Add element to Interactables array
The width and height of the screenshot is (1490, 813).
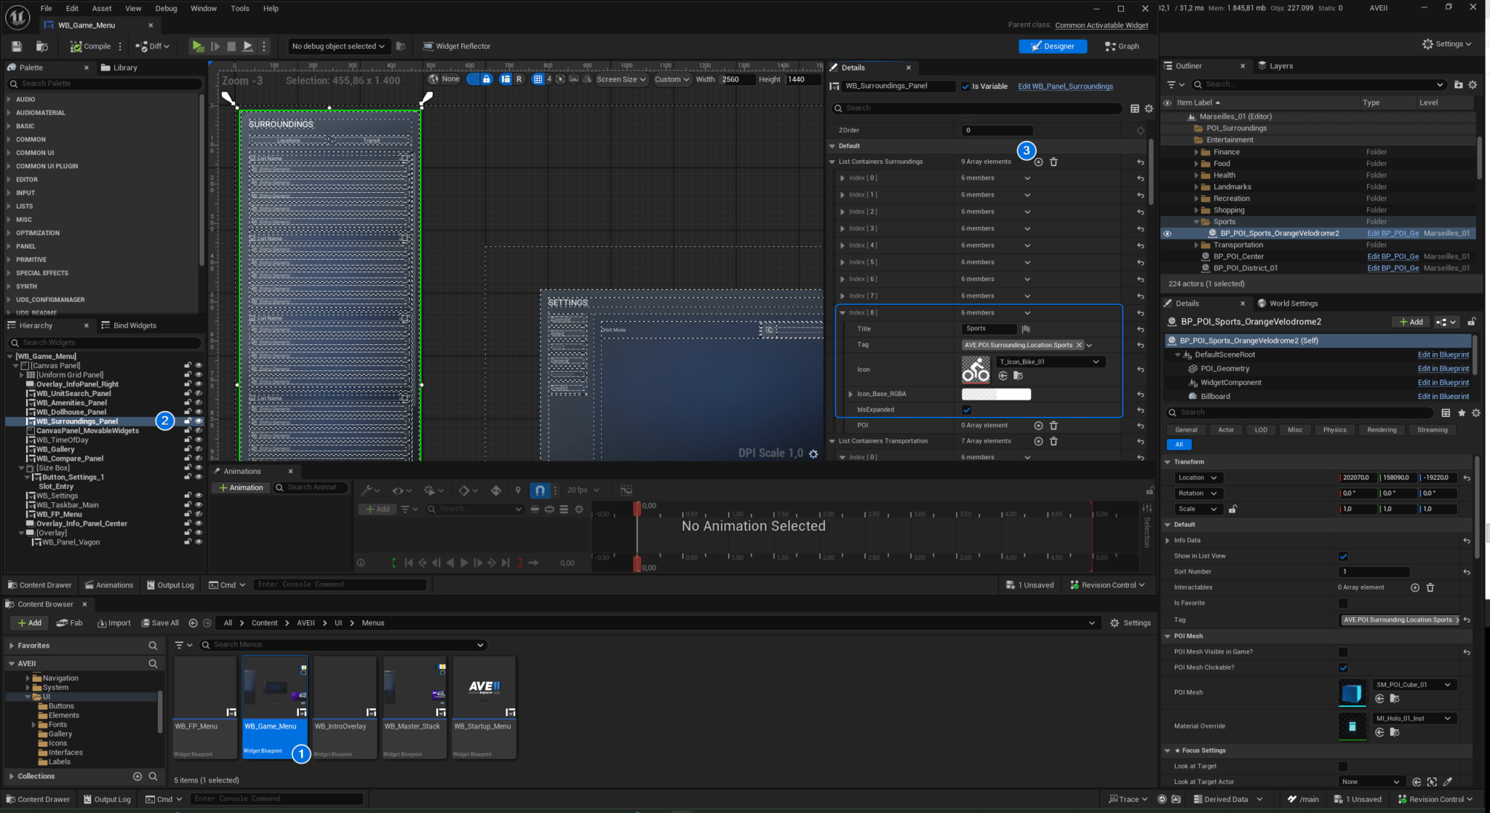pyautogui.click(x=1415, y=587)
